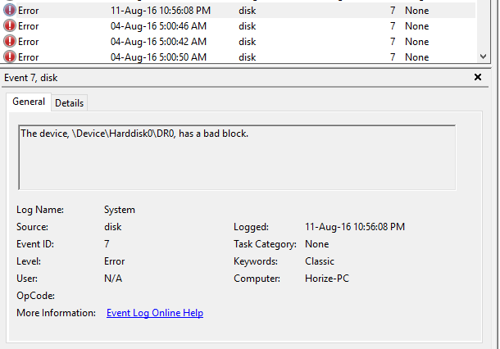Click the 'None' category of 5:00:46 AM row
Screen dimensions: 500x349
click(x=416, y=26)
